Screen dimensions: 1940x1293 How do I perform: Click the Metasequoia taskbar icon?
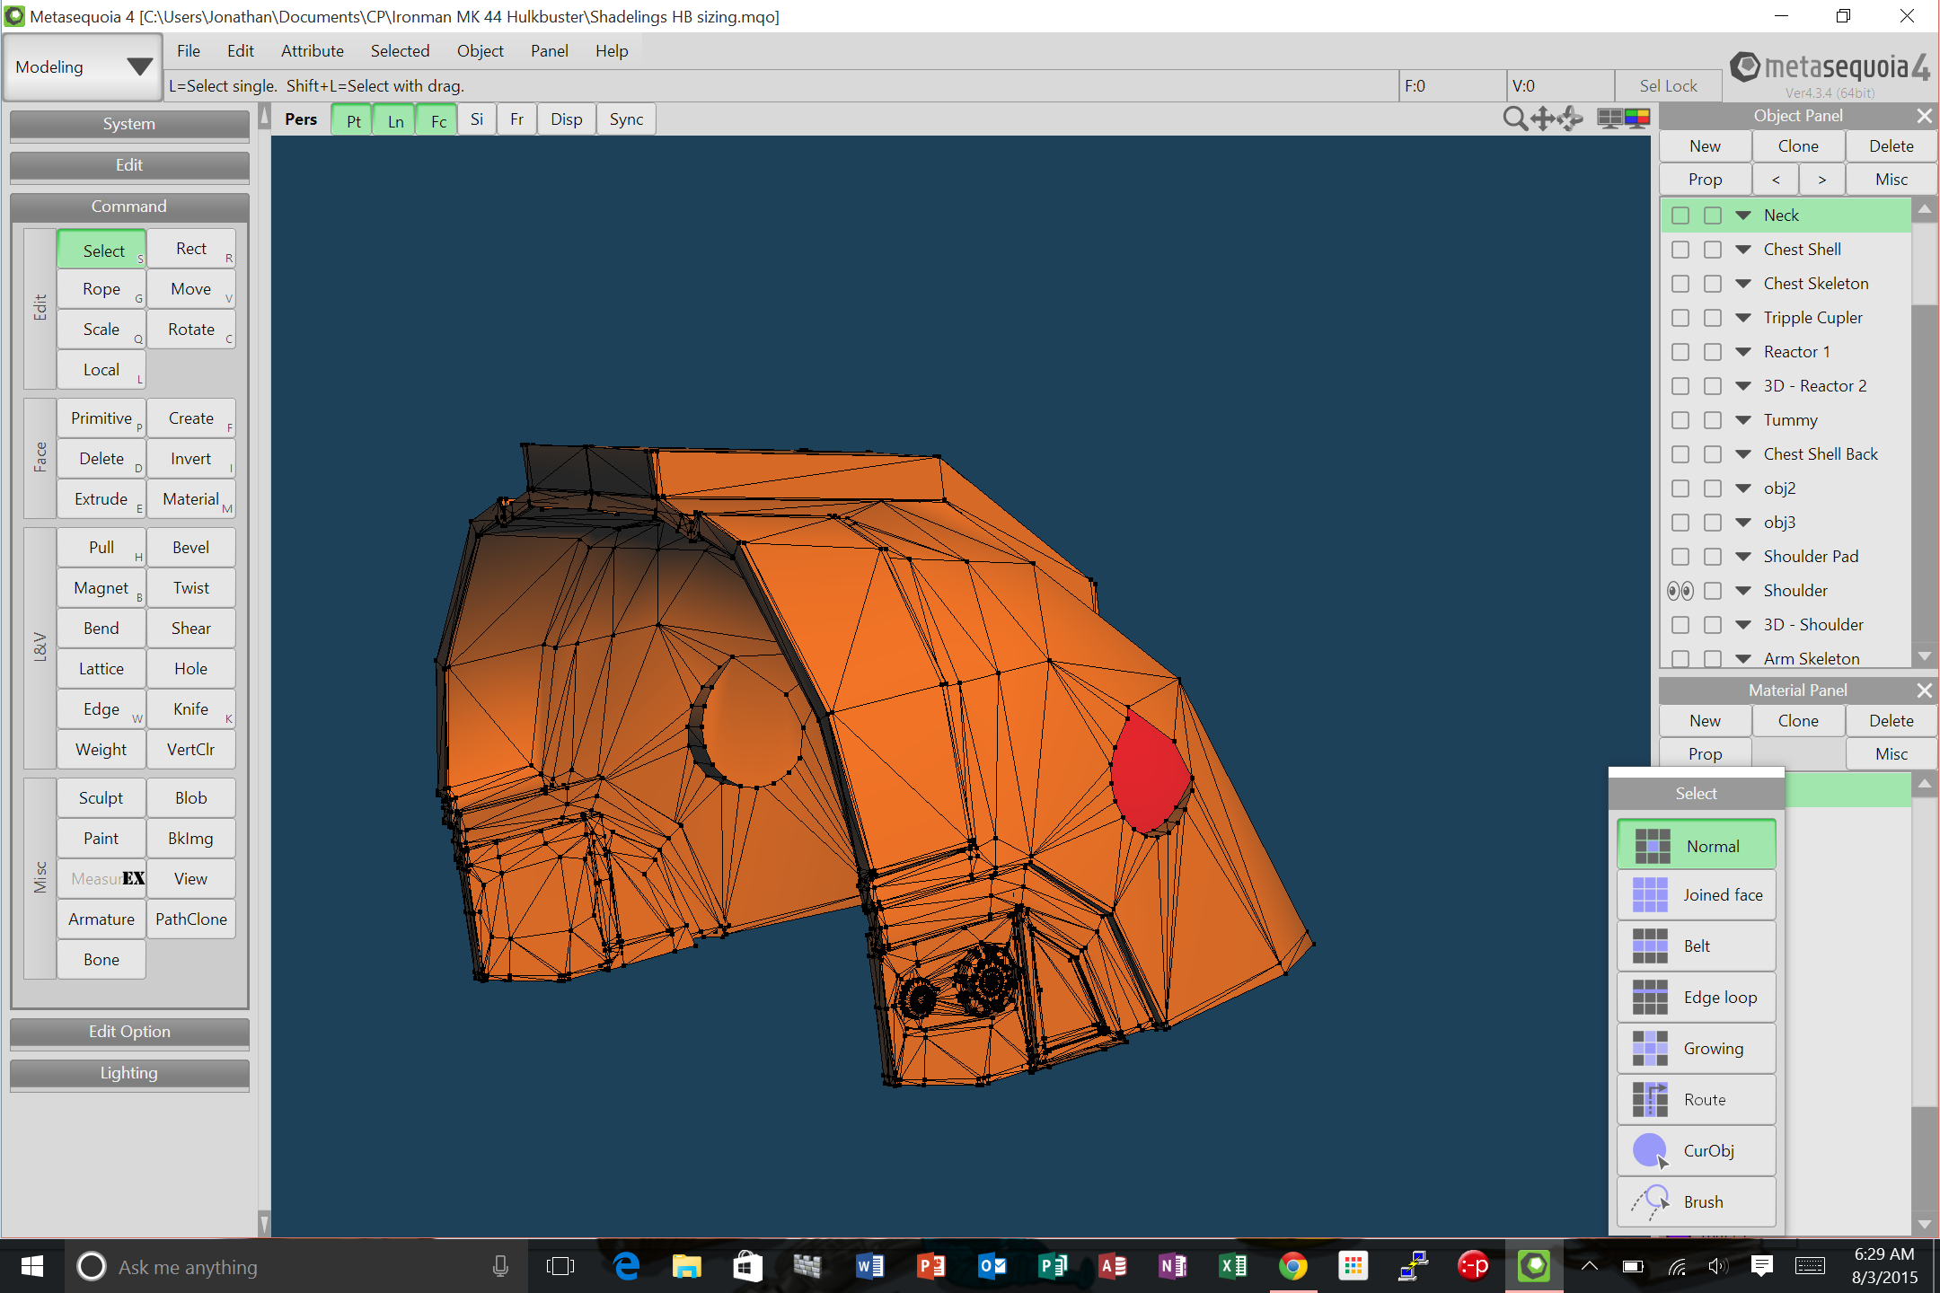[x=1534, y=1266]
